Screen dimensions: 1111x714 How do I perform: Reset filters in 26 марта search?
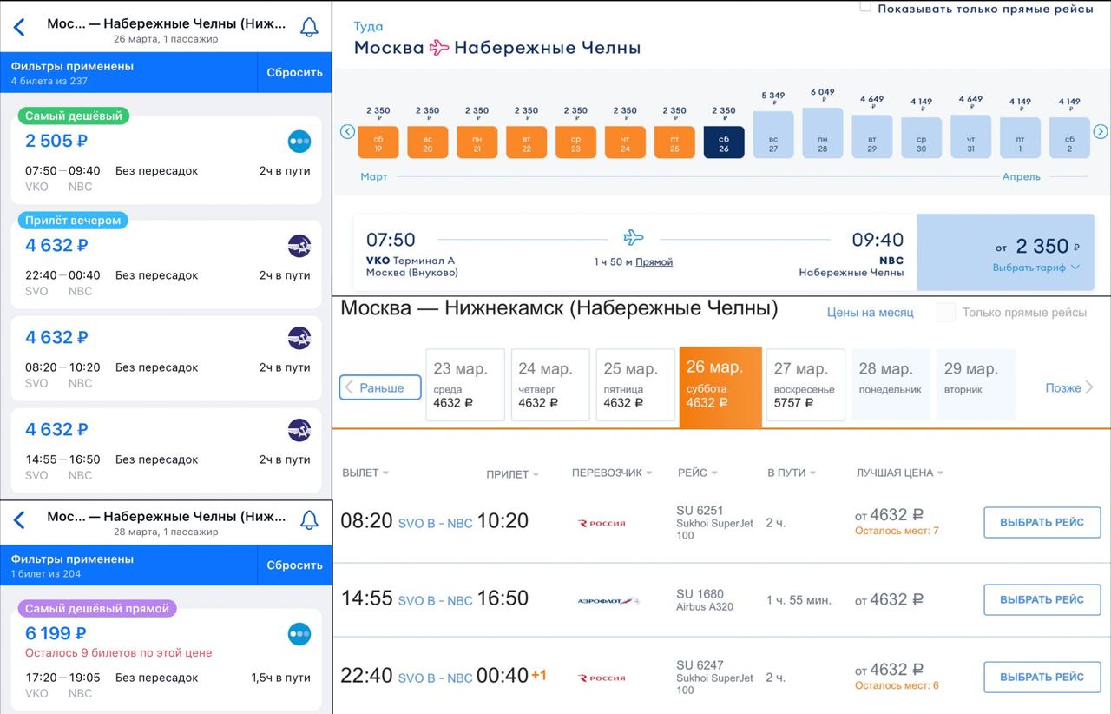pyautogui.click(x=294, y=72)
